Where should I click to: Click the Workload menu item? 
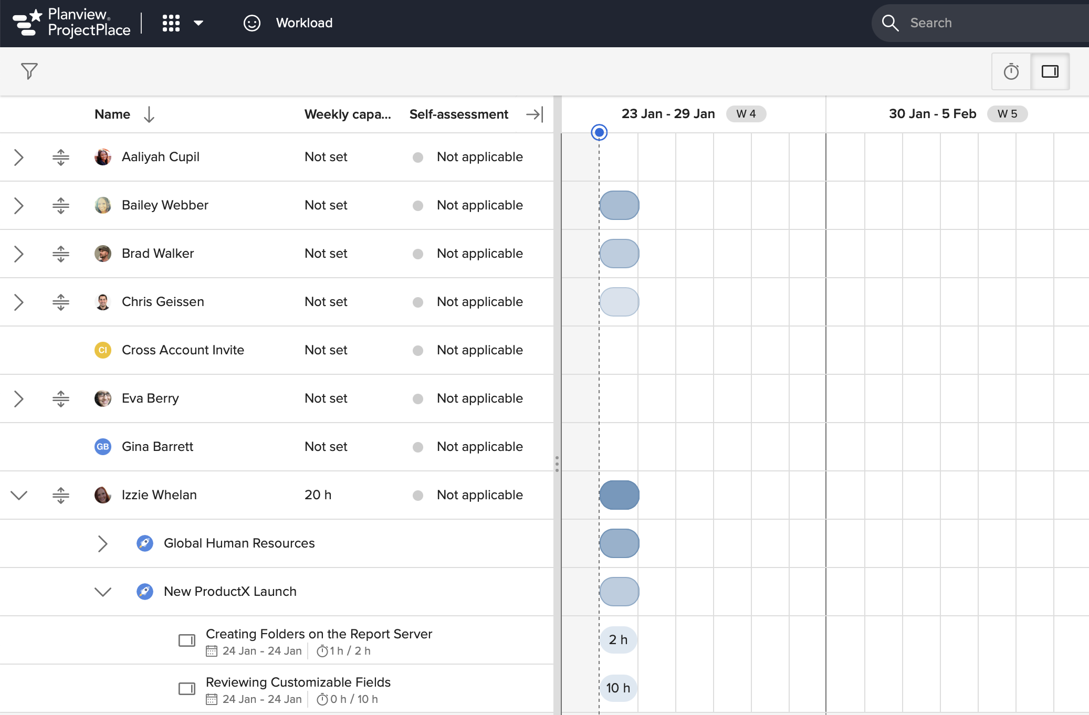305,23
